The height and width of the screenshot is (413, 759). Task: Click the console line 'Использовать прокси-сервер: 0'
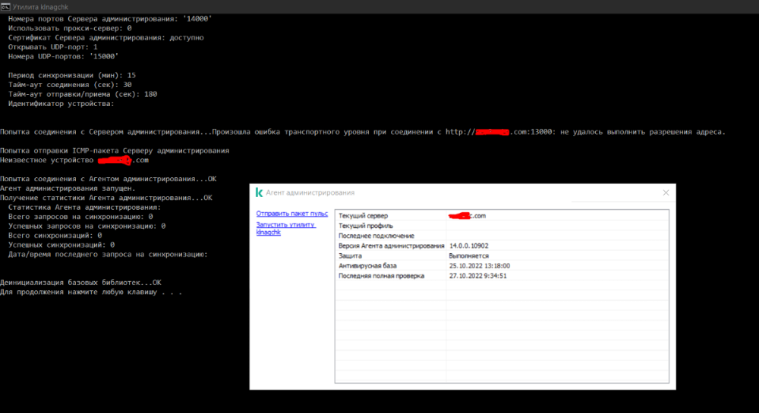click(70, 28)
